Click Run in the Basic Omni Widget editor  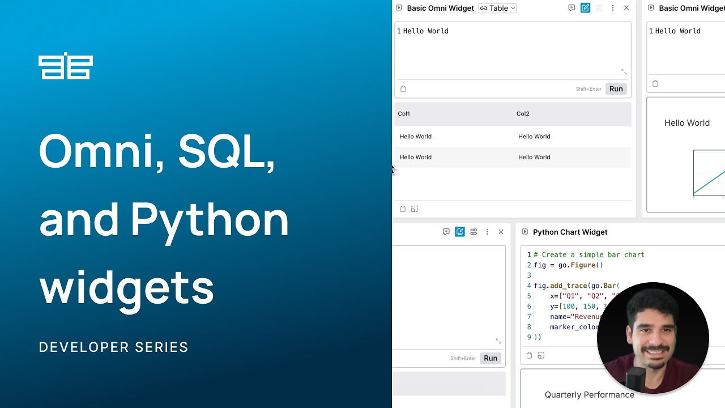(x=616, y=88)
